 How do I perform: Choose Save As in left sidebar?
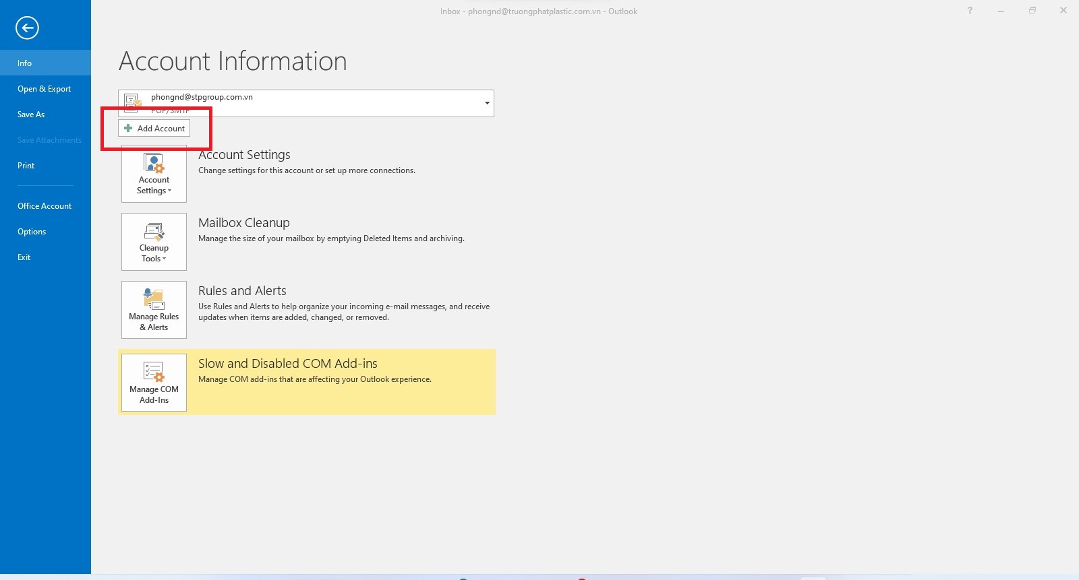pos(31,114)
